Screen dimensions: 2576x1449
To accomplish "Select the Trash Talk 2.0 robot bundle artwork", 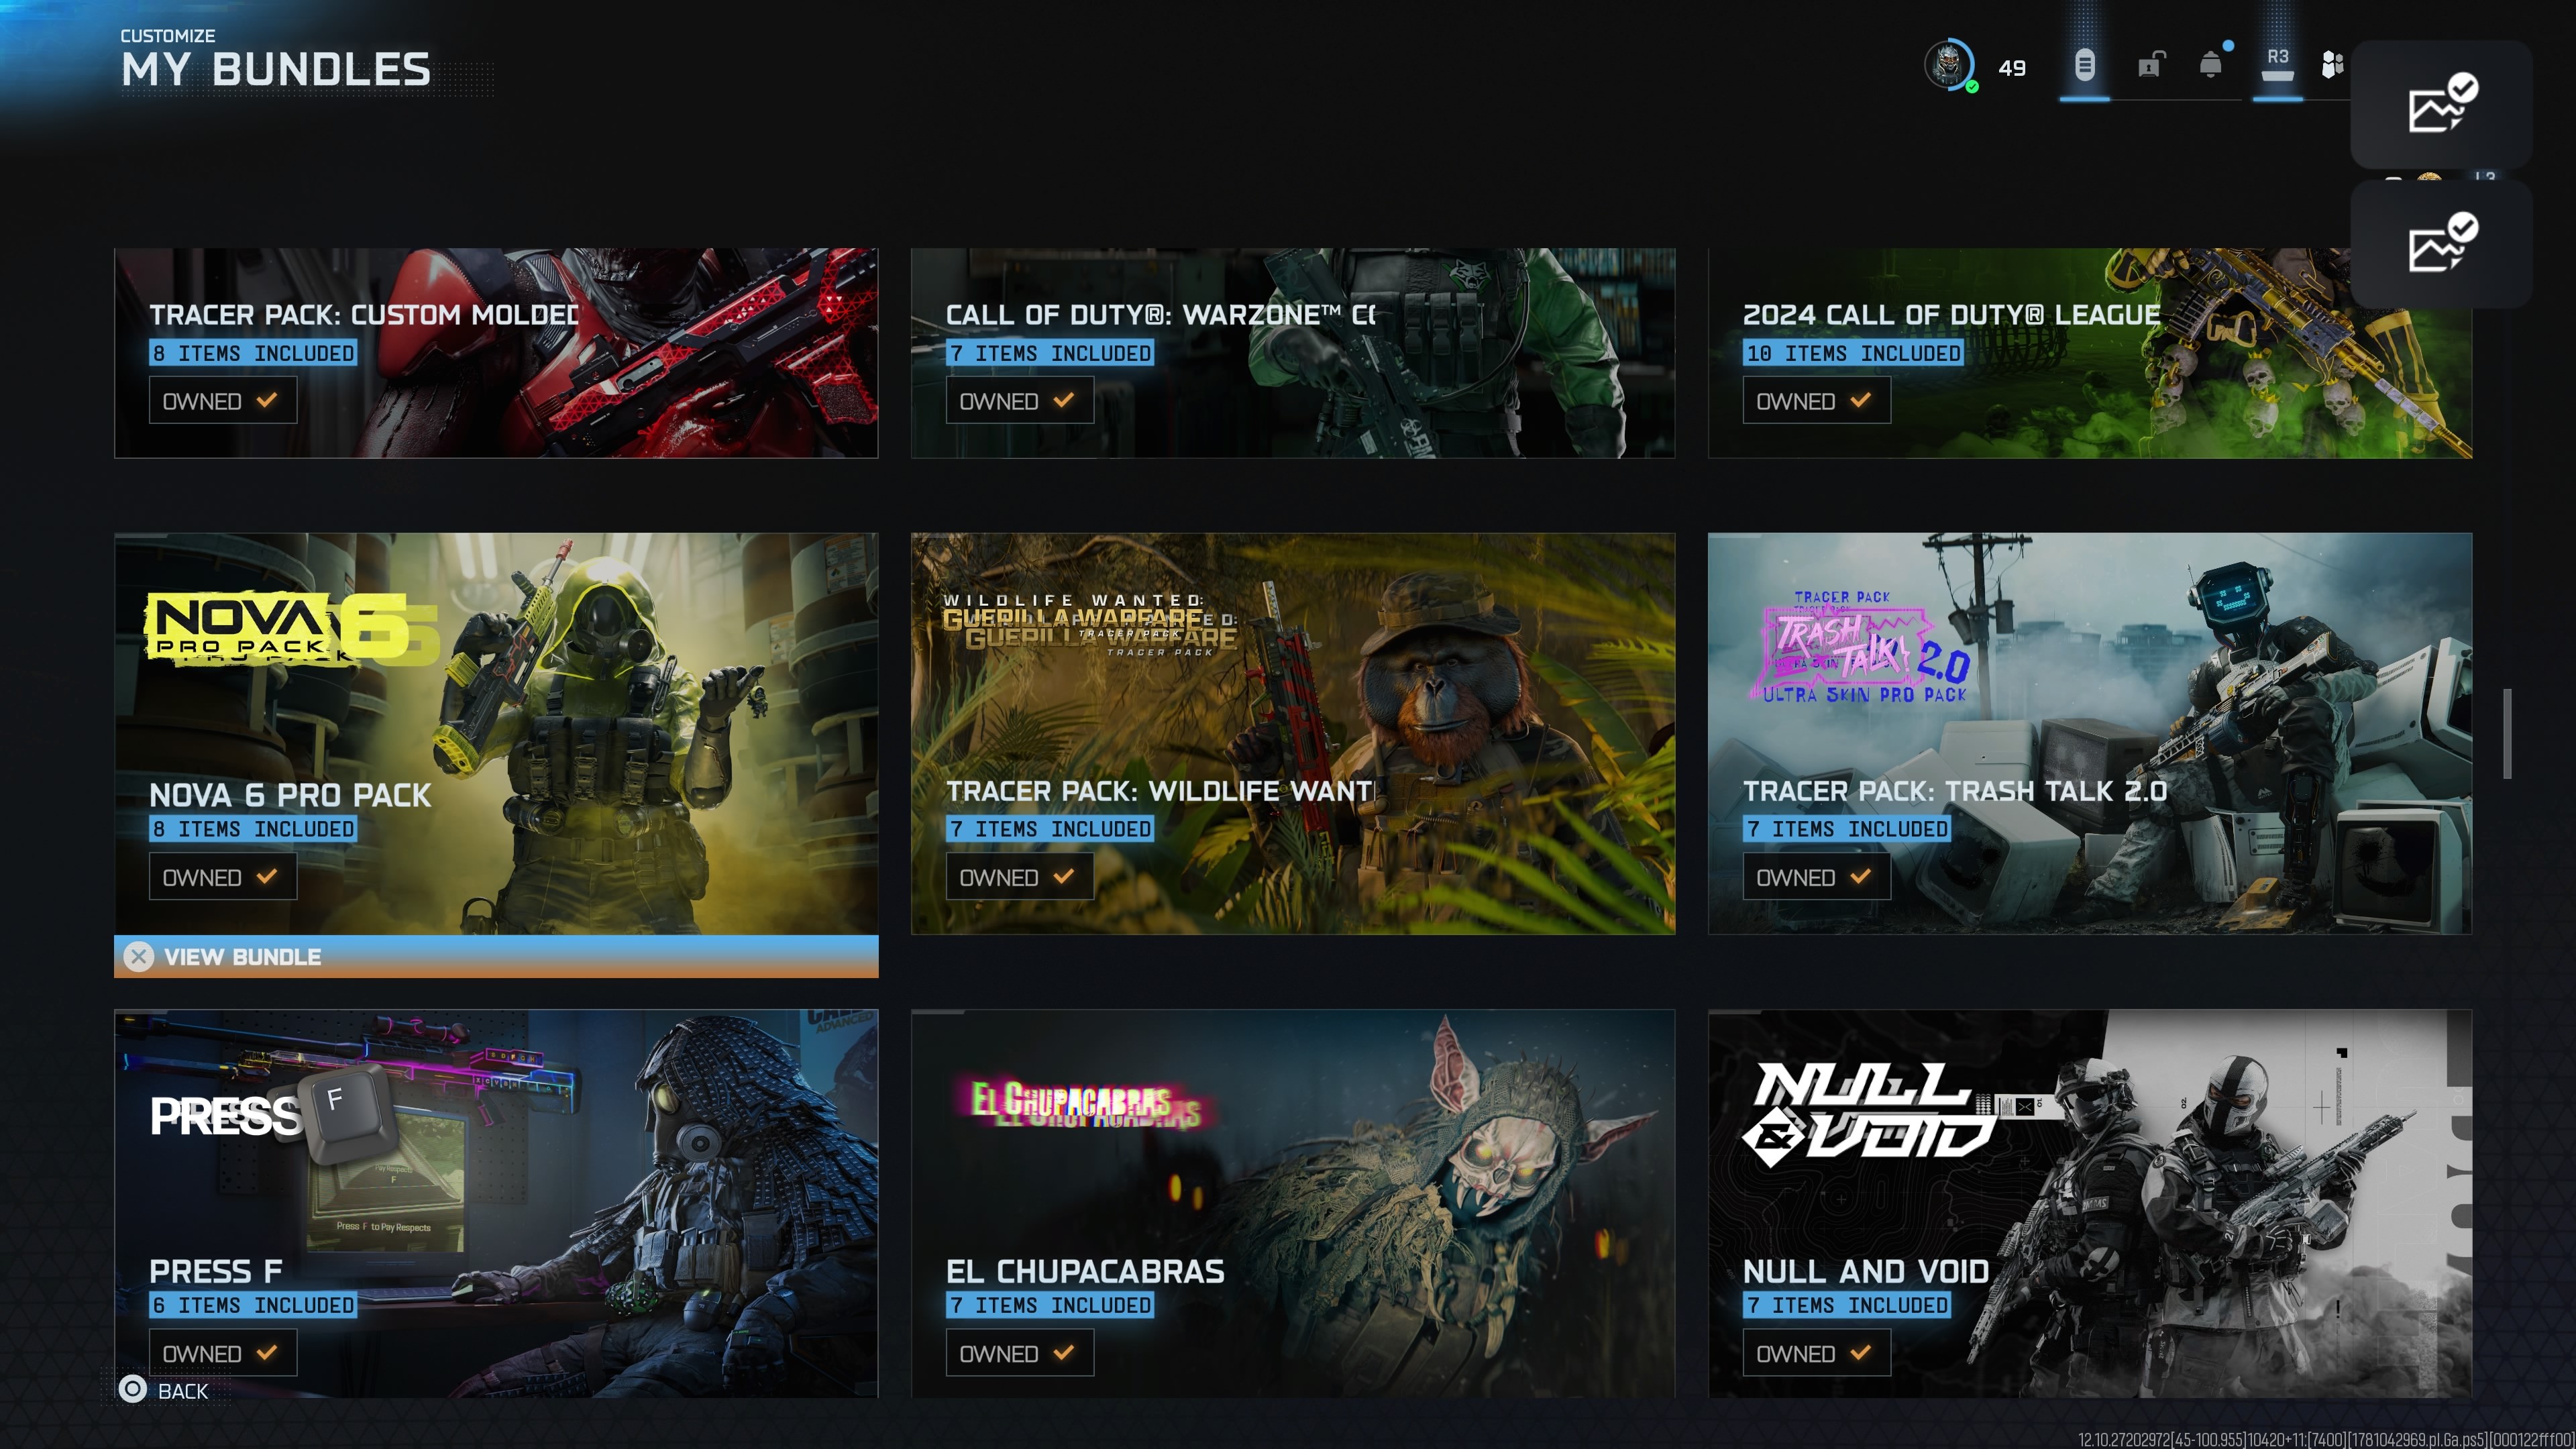I will tap(2090, 734).
